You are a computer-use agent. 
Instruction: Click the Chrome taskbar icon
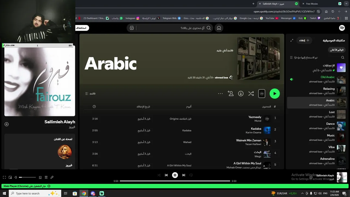(84, 193)
